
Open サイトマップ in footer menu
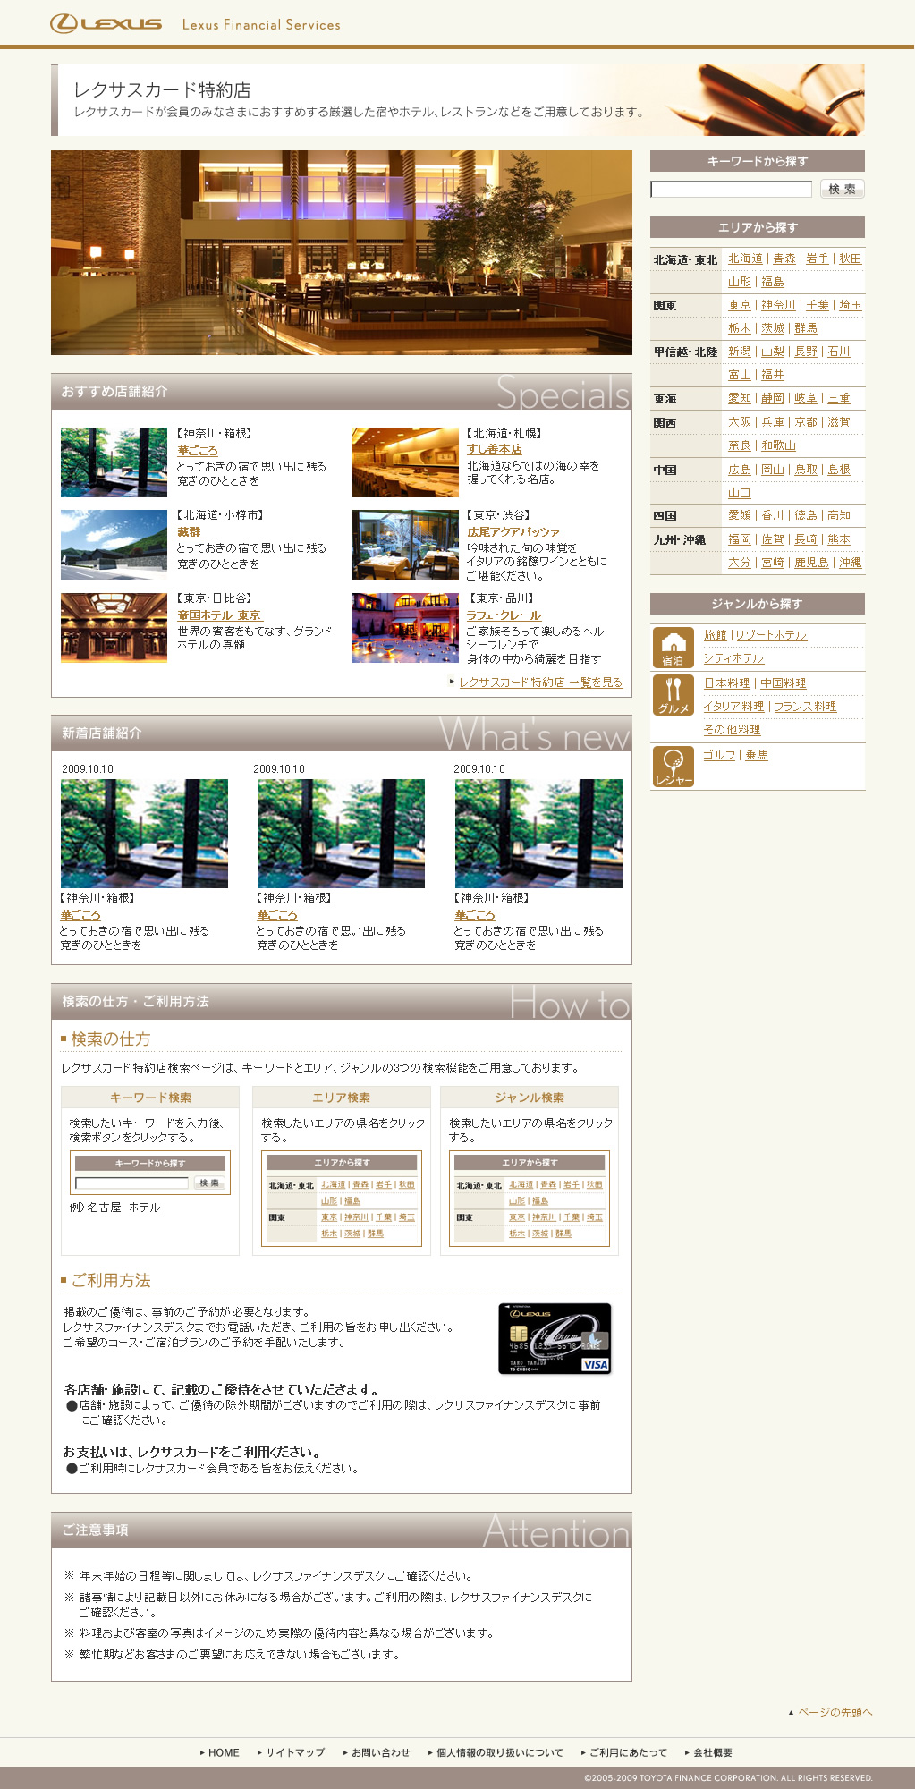(294, 1752)
